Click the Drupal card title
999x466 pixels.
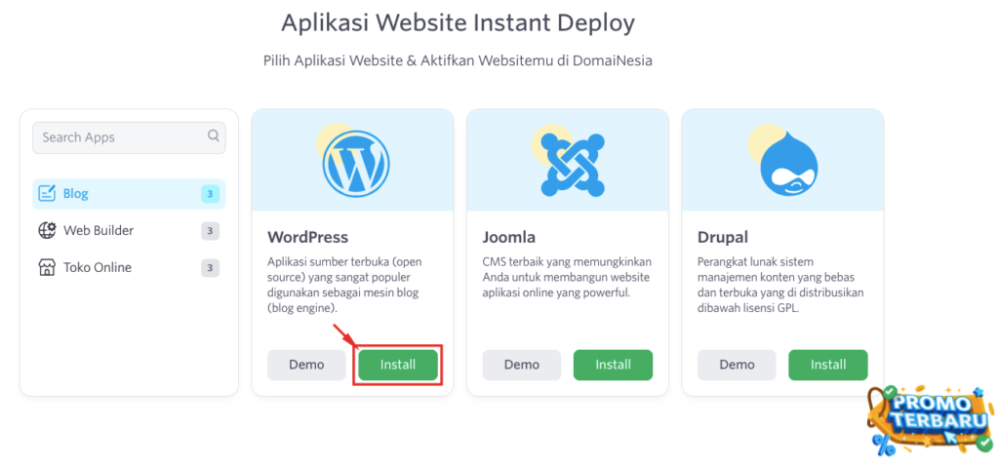pyautogui.click(x=723, y=238)
